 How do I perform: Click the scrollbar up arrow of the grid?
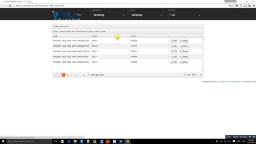click(203, 39)
